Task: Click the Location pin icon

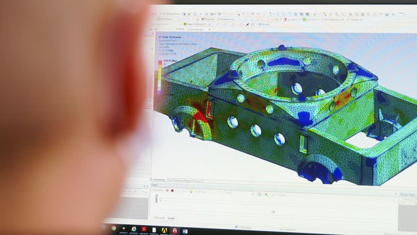Action: 286,19
